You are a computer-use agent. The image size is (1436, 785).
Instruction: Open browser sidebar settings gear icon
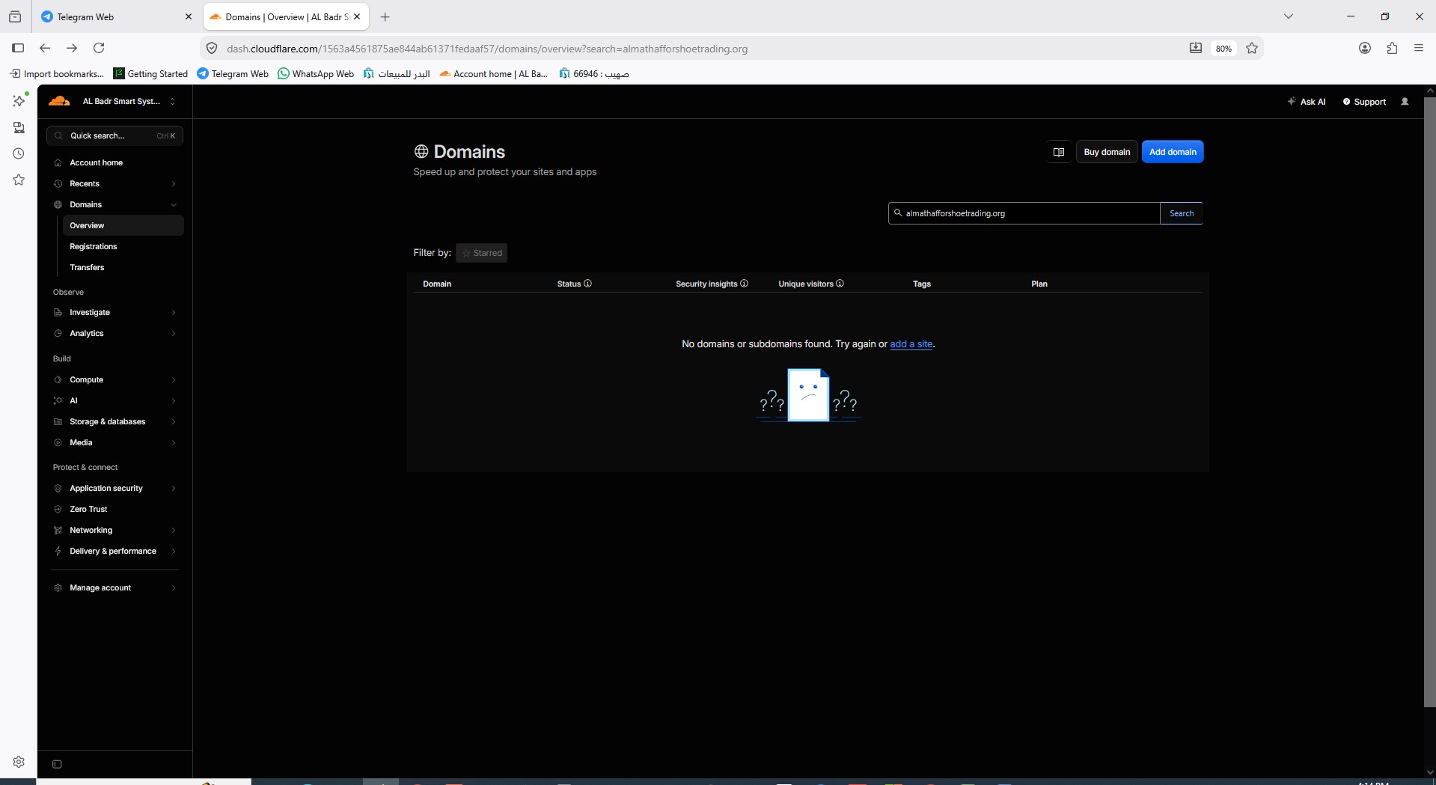coord(19,762)
